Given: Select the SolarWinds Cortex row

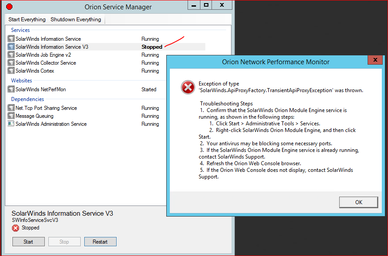Looking at the screenshot, I should click(87, 71).
